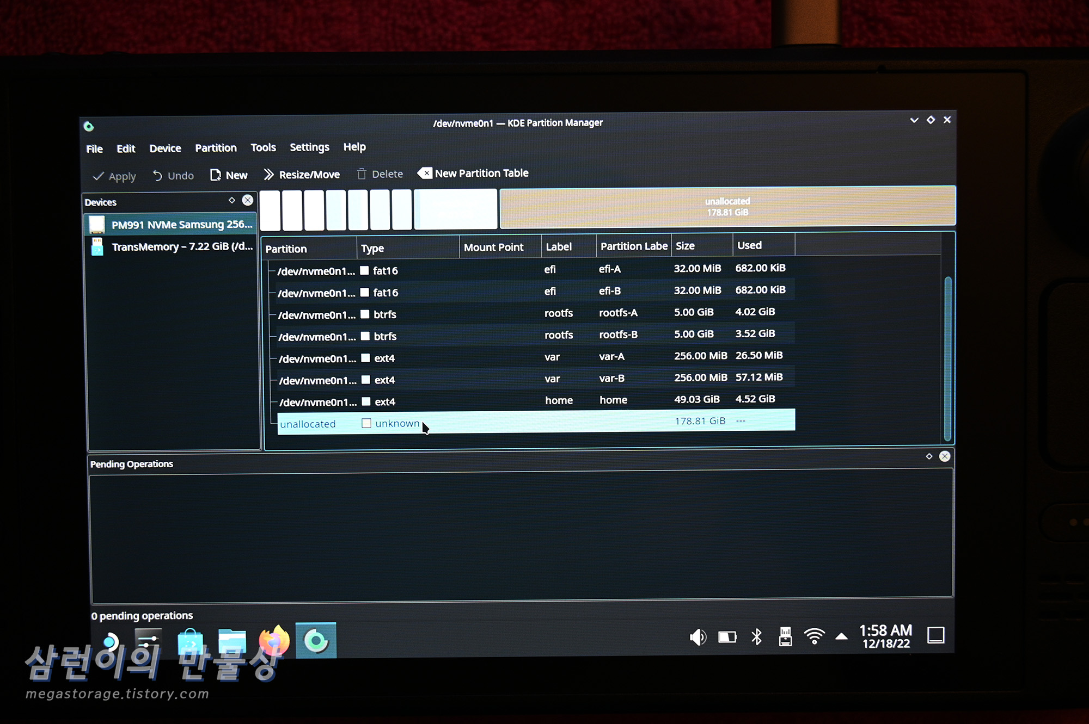Click the Wi-Fi network tray icon
Viewport: 1089px width, 724px height.
click(x=814, y=636)
